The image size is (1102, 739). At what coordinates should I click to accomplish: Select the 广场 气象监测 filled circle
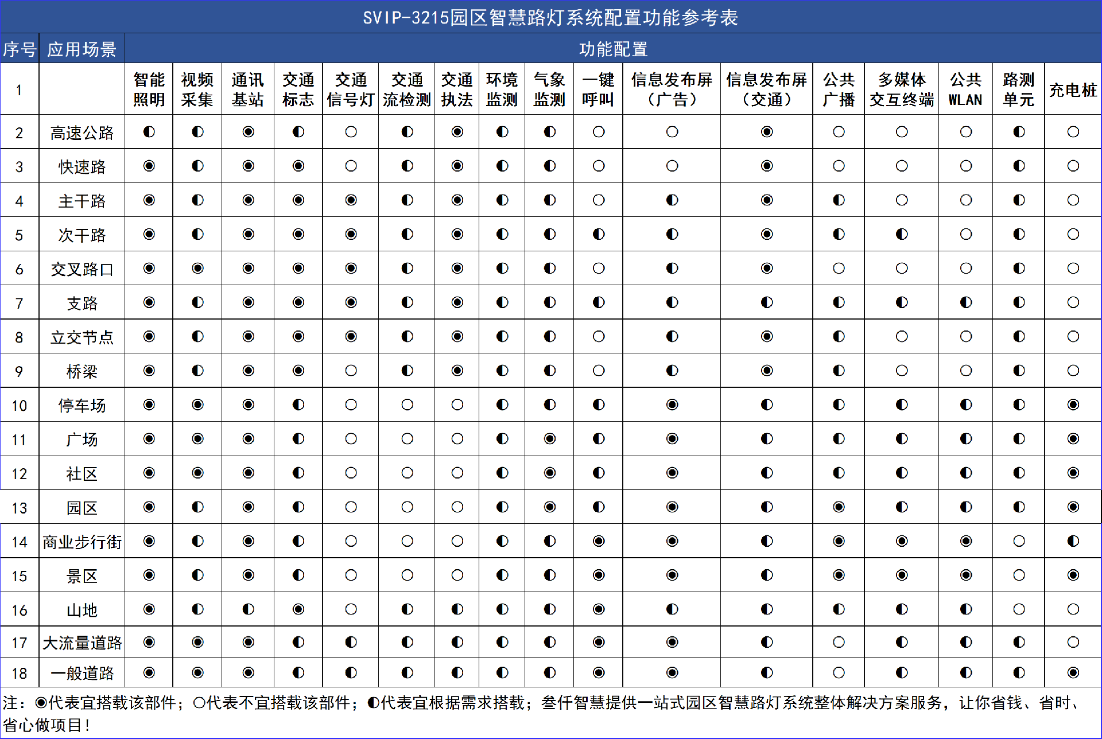550,439
